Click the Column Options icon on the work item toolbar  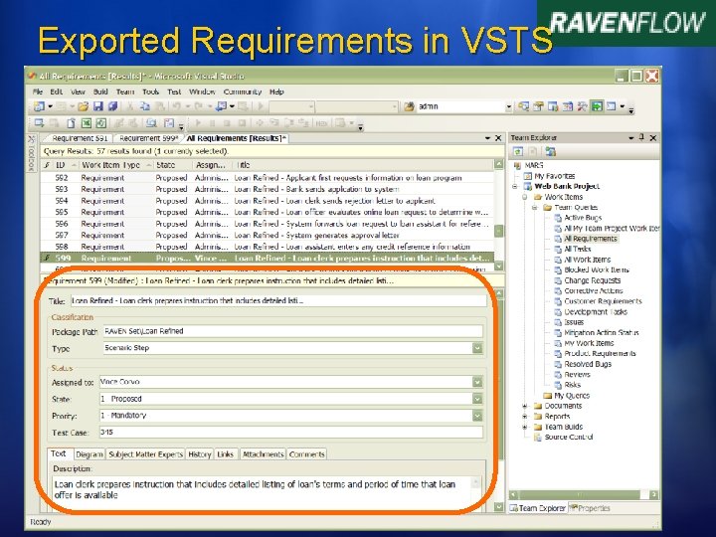coord(169,123)
